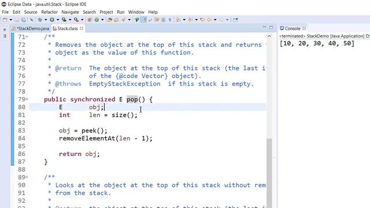Close the Stack.class tab
The width and height of the screenshot is (370, 208).
(x=82, y=28)
